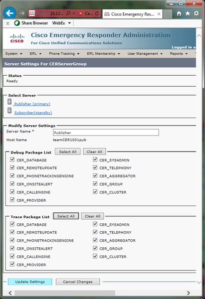205x299 pixels.
Task: Toggle trace CER_CLUSTER checkbox
Action: (95, 256)
